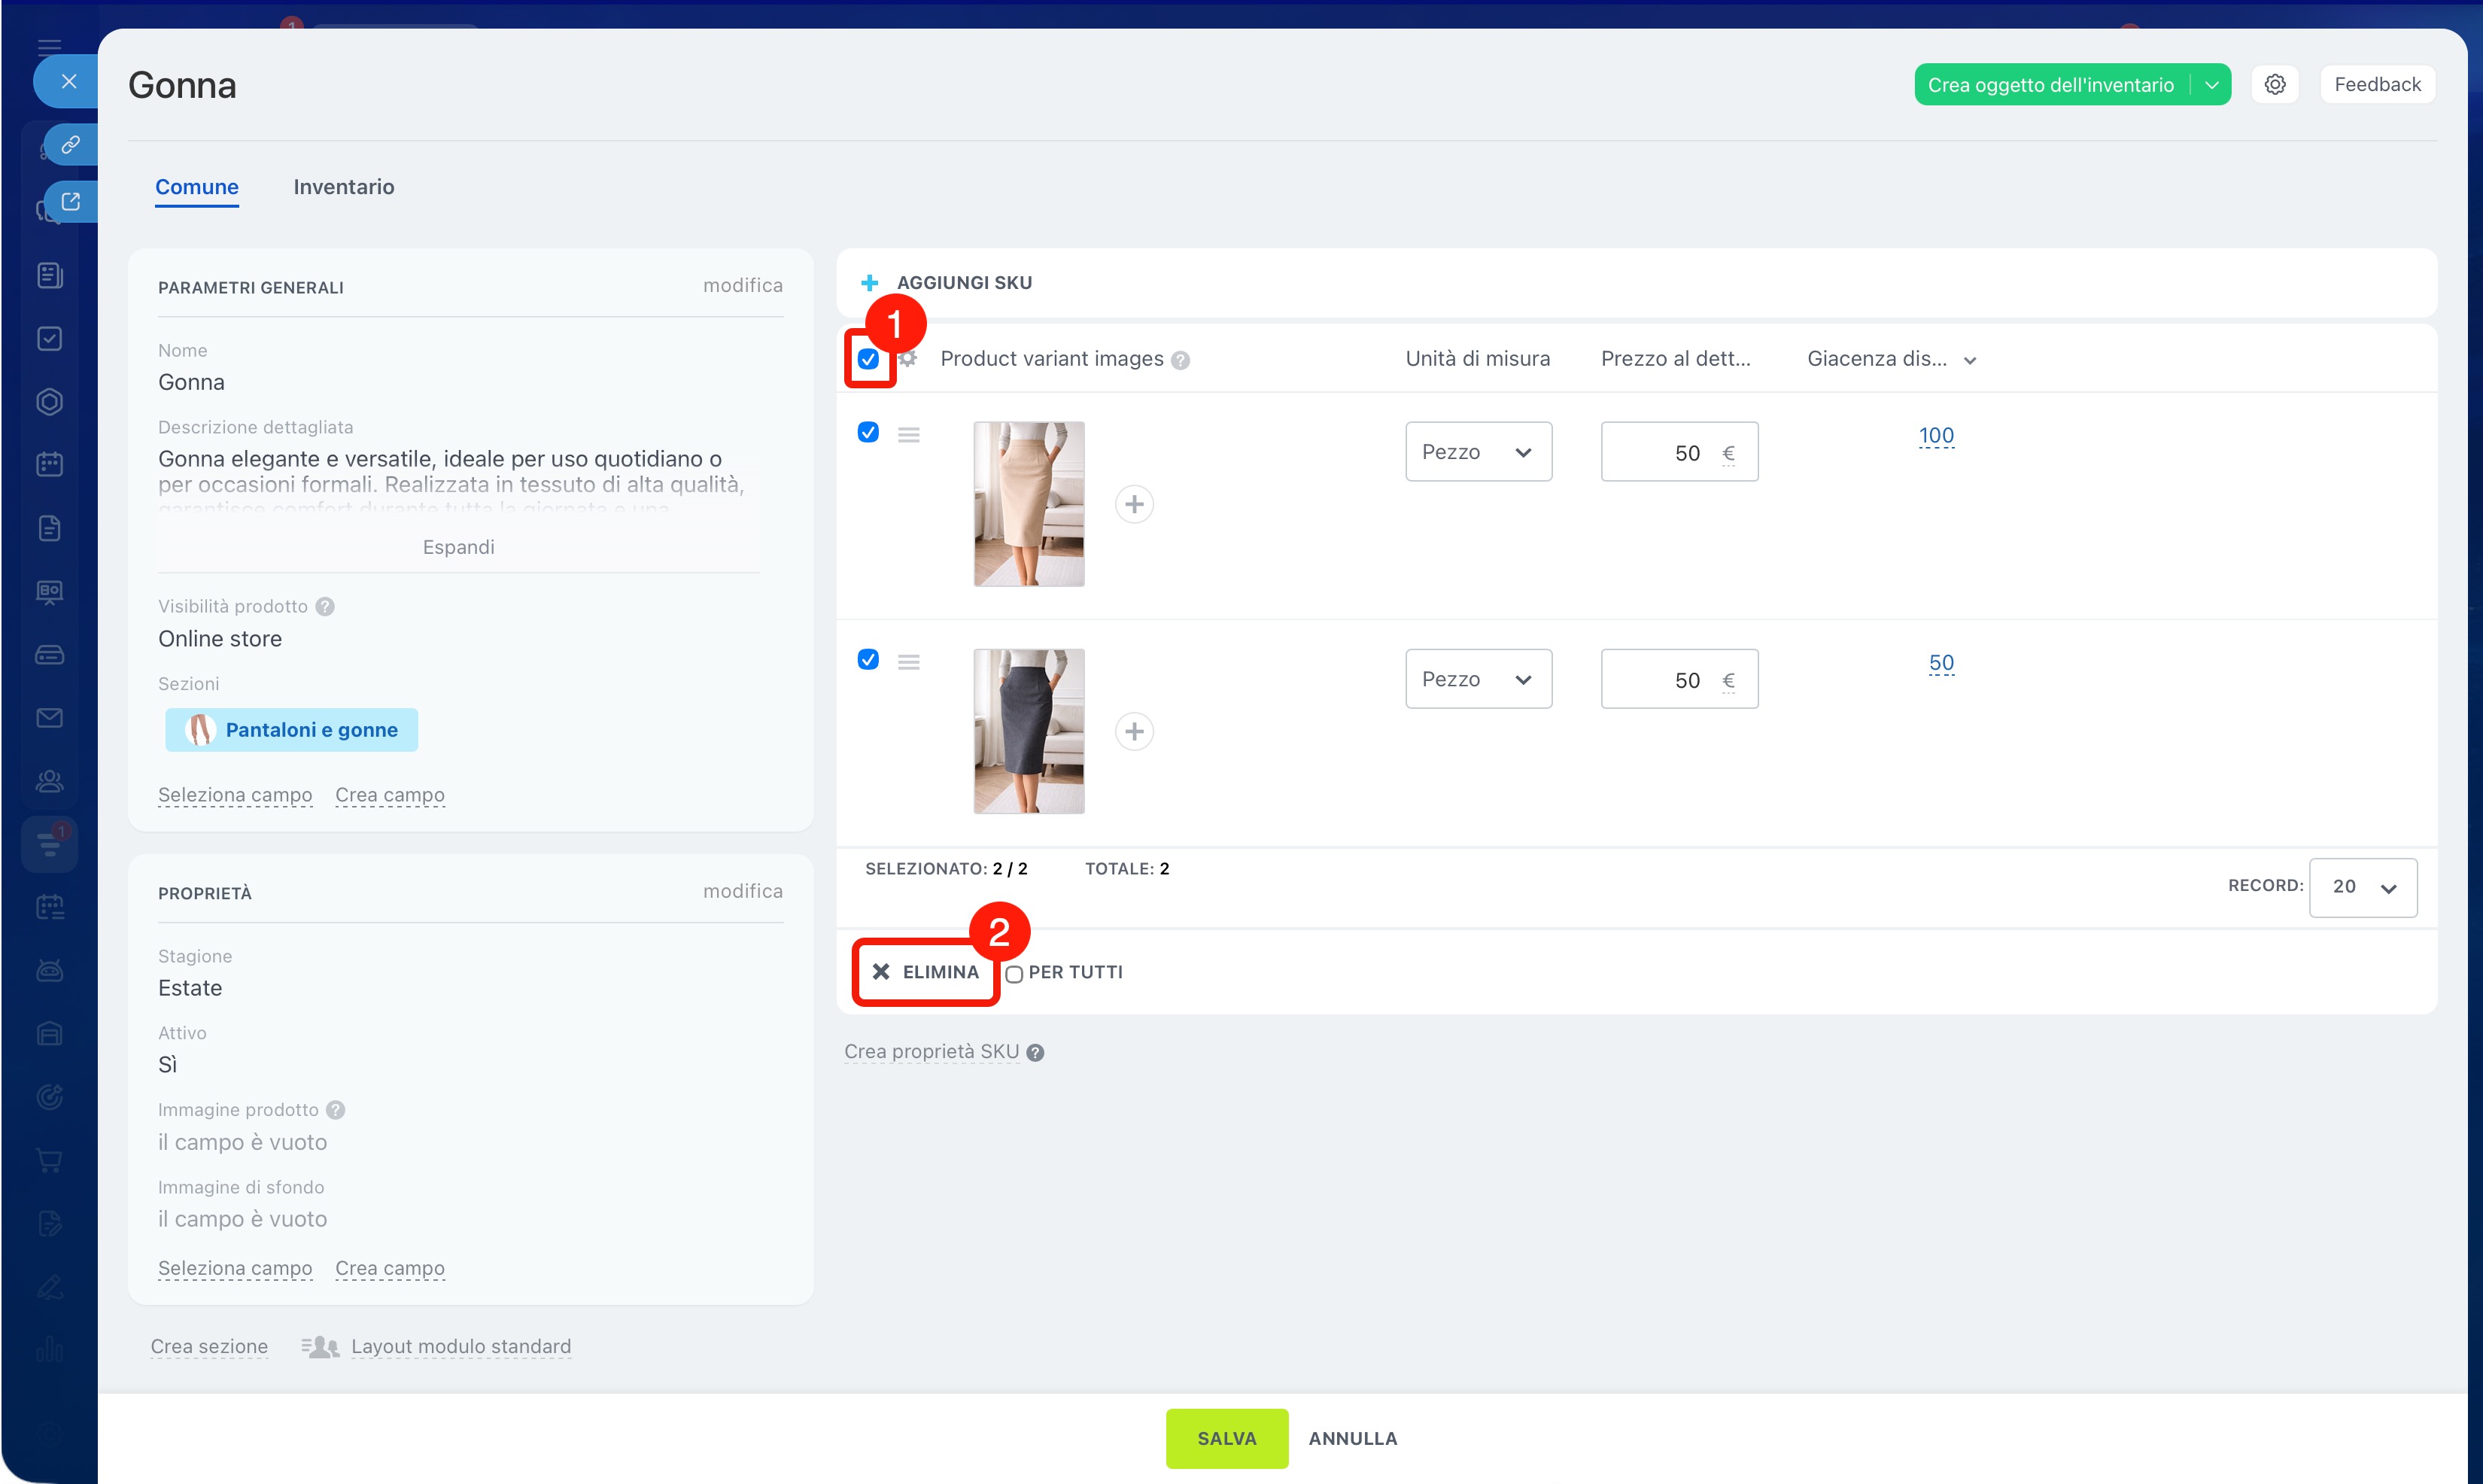Screen dimensions: 2483x1484
Task: Click the copy link icon on side panel
Action: [x=70, y=145]
